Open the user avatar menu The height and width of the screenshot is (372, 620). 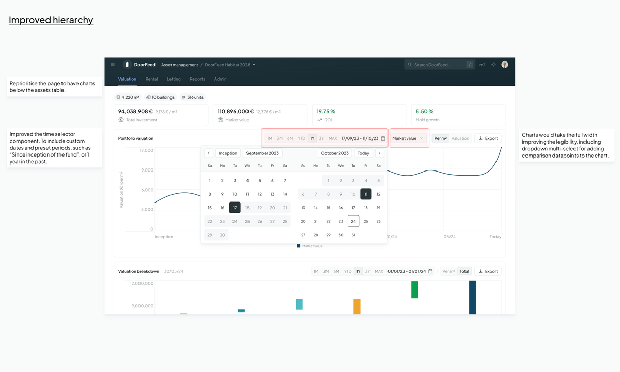(505, 65)
